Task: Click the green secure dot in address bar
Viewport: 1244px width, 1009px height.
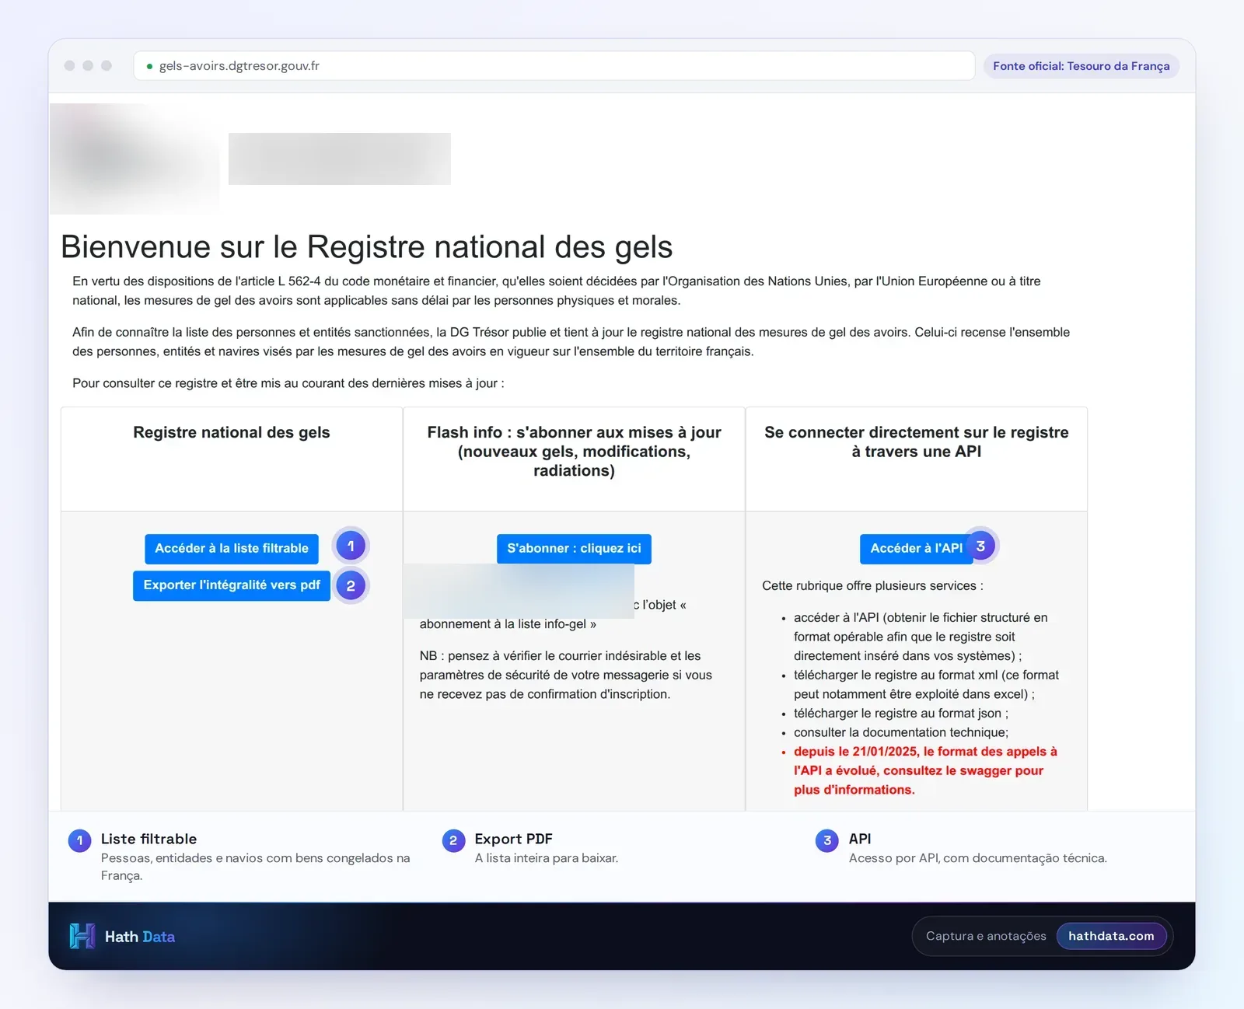Action: pyautogui.click(x=149, y=66)
